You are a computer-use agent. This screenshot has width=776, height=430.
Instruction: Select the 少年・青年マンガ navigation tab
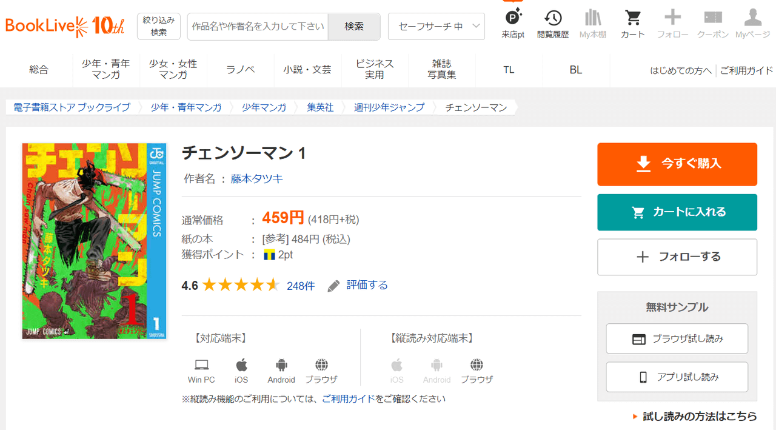106,70
